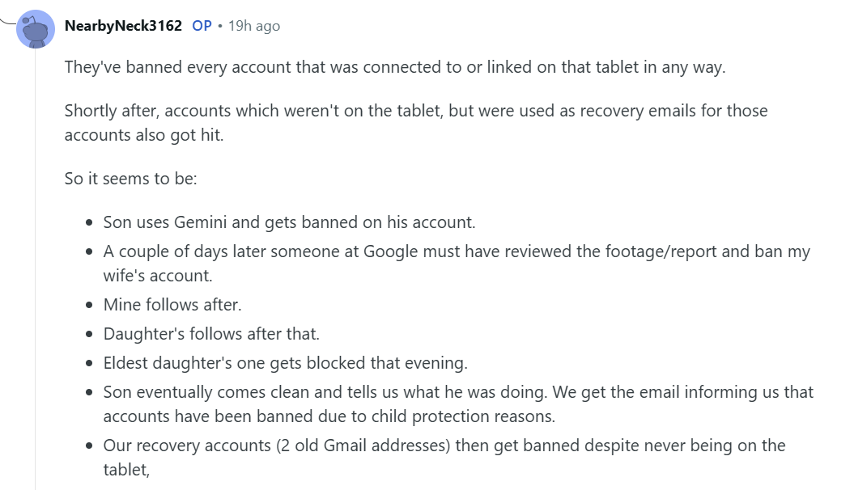The image size is (854, 490).
Task: Click the text "So it seems to be:"
Action: (x=131, y=178)
